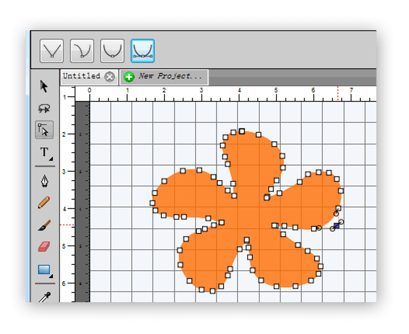Expand the Text tool flyout arrow
The image size is (409, 334).
[x=51, y=159]
